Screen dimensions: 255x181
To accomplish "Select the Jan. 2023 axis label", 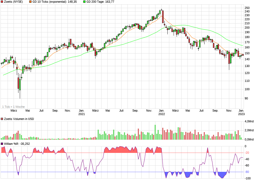I will (x=241, y=112).
